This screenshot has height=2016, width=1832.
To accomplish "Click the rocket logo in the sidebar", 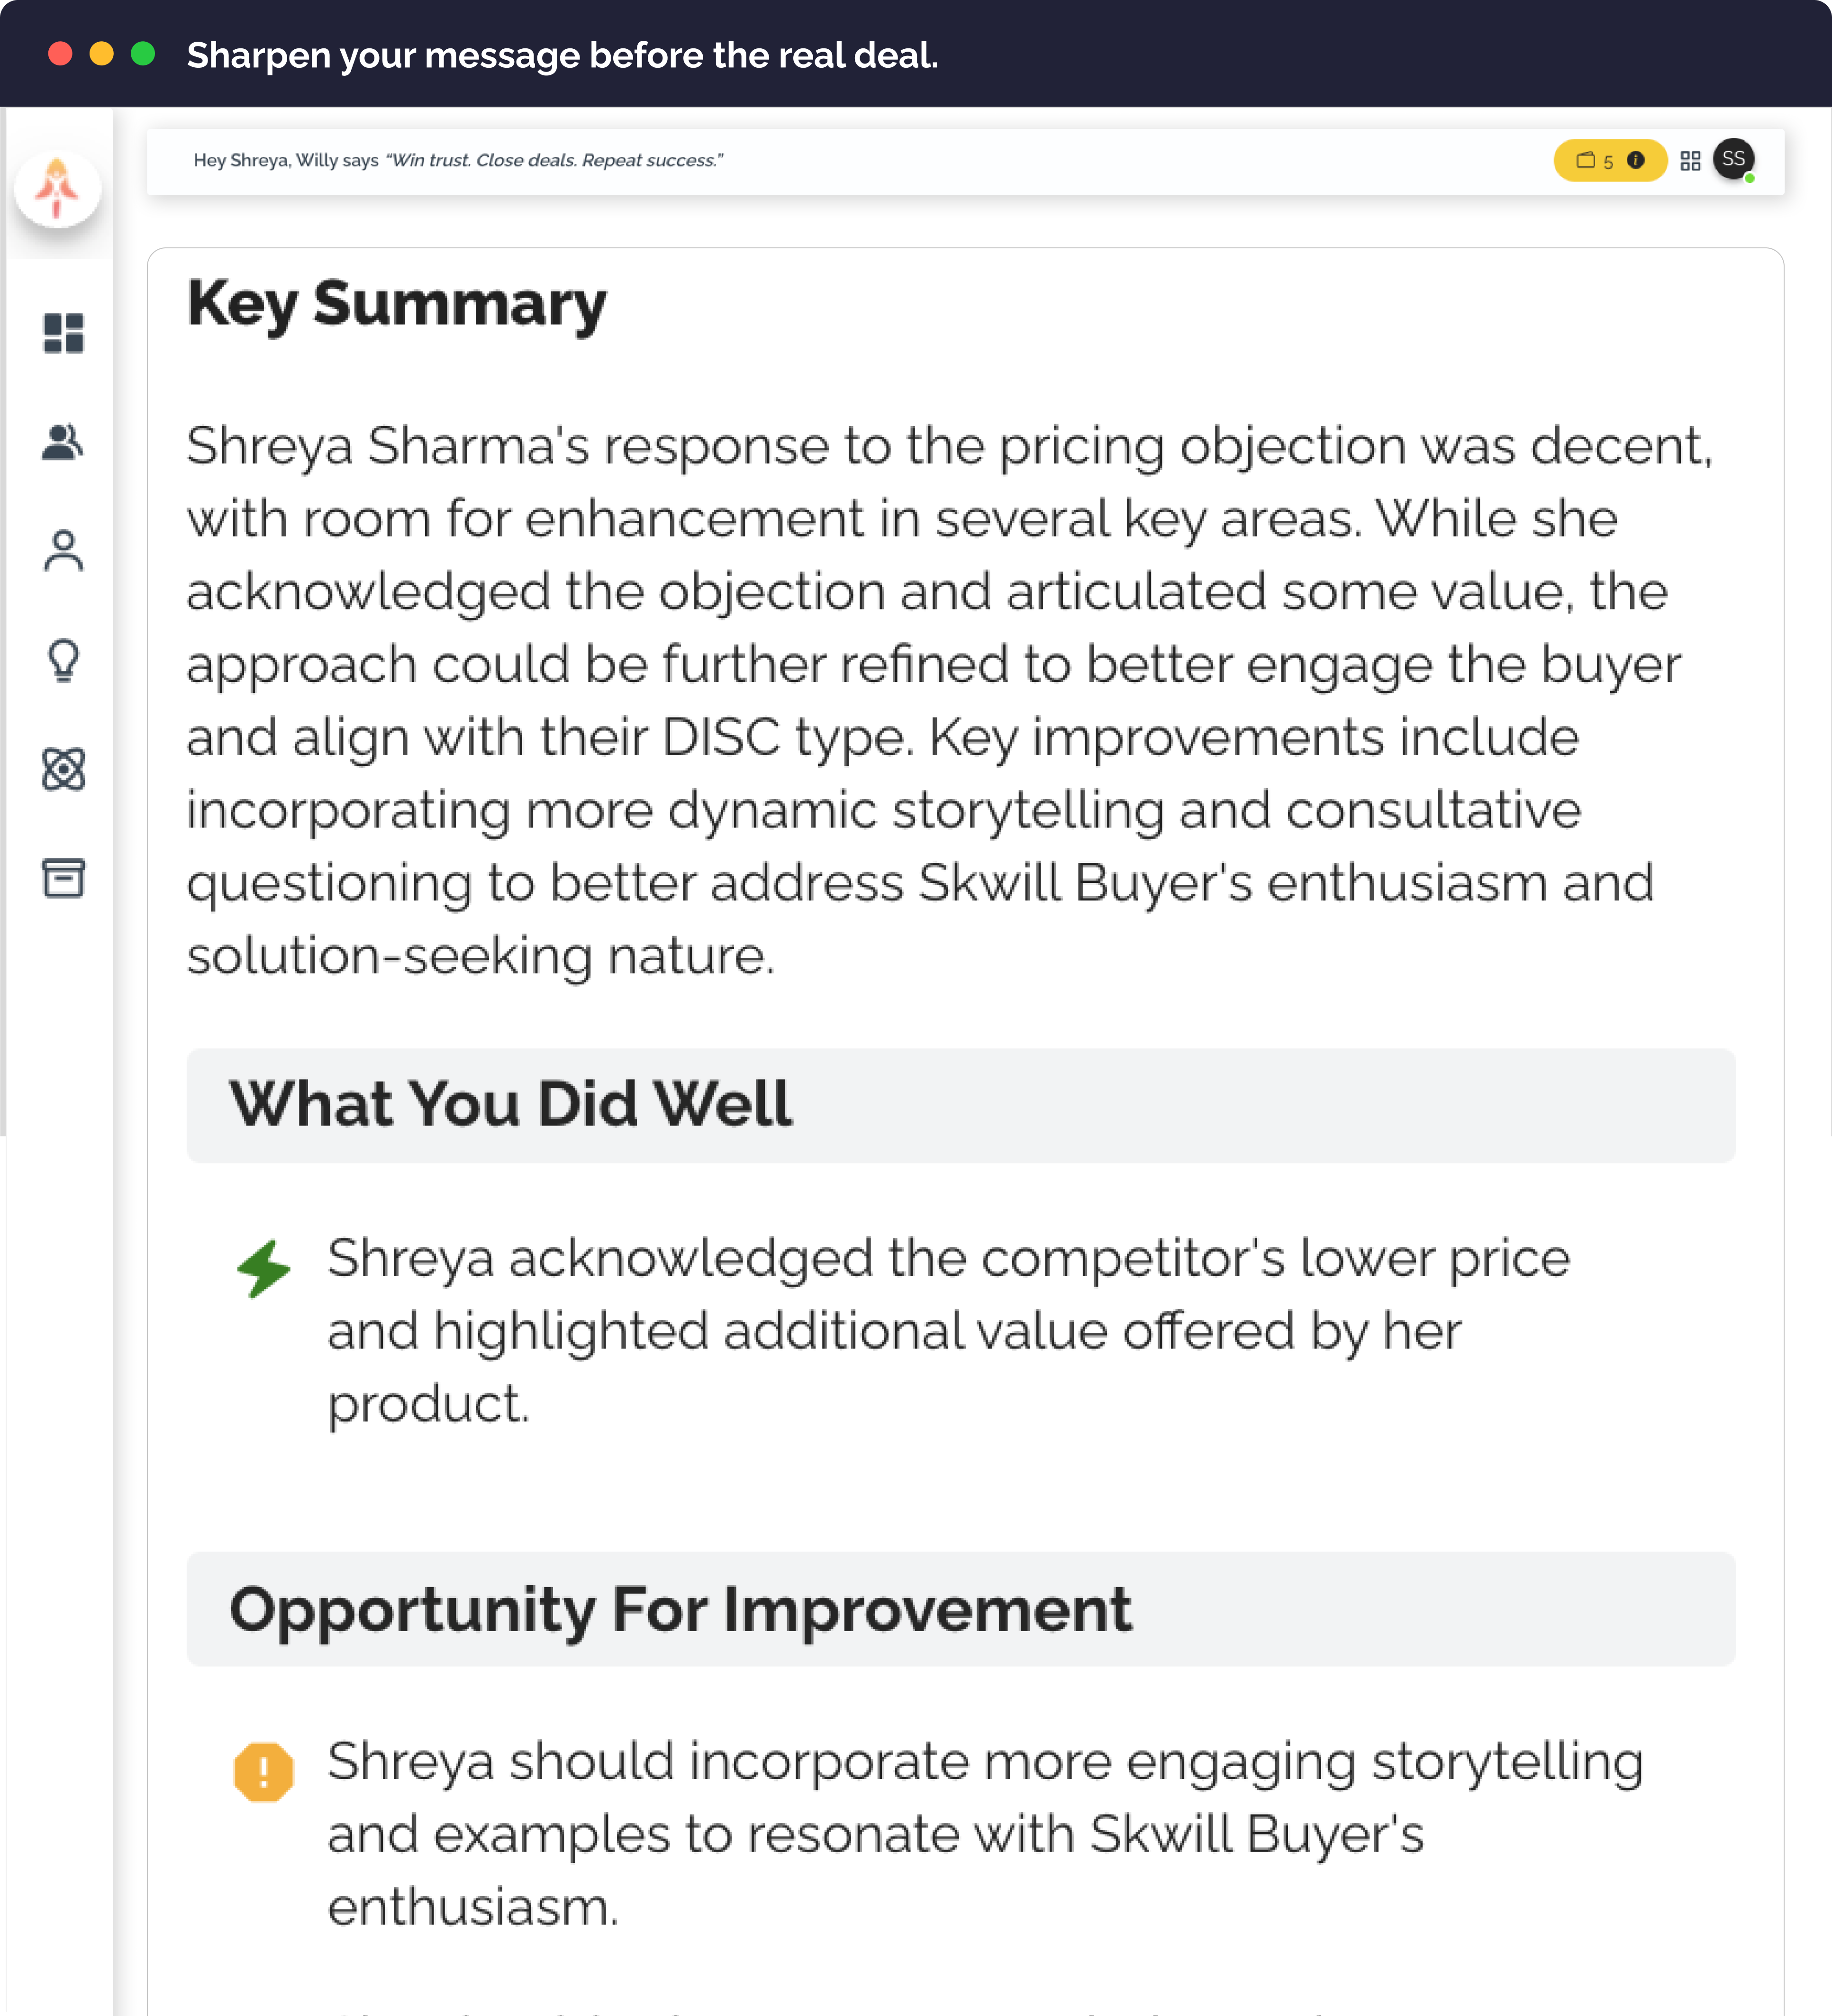I will pyautogui.click(x=58, y=188).
